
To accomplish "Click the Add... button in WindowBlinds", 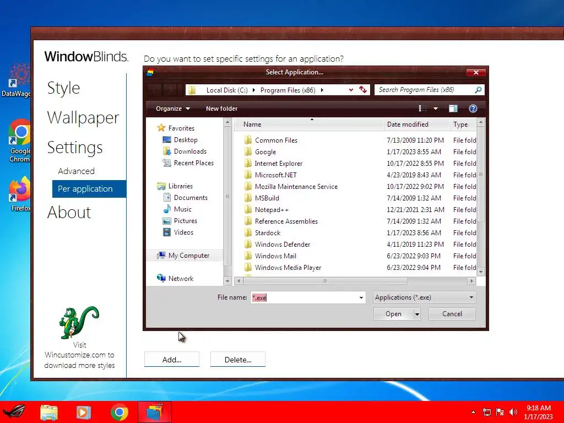I will pos(172,360).
